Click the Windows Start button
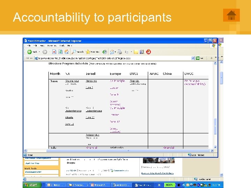Viewport: 251px width, 188px height. coord(32,185)
